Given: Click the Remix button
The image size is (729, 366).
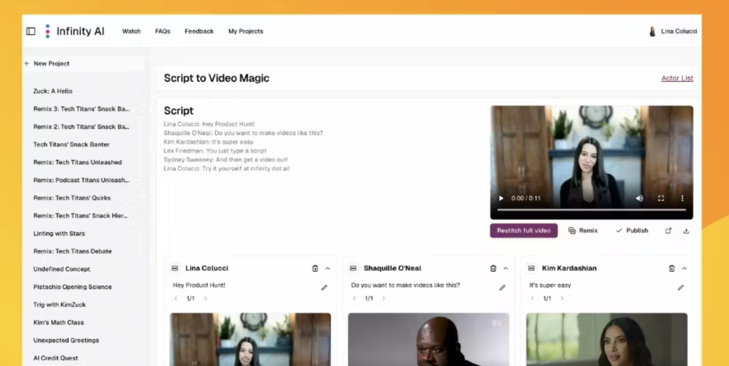Looking at the screenshot, I should point(583,231).
